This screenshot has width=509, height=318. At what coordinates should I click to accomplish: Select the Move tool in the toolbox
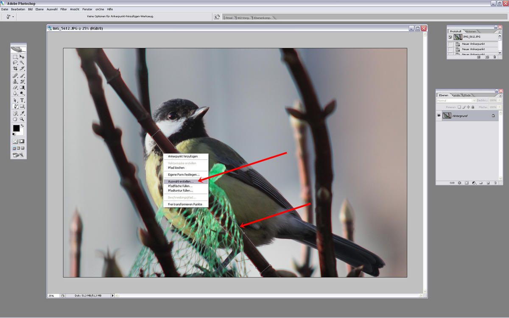(22, 57)
